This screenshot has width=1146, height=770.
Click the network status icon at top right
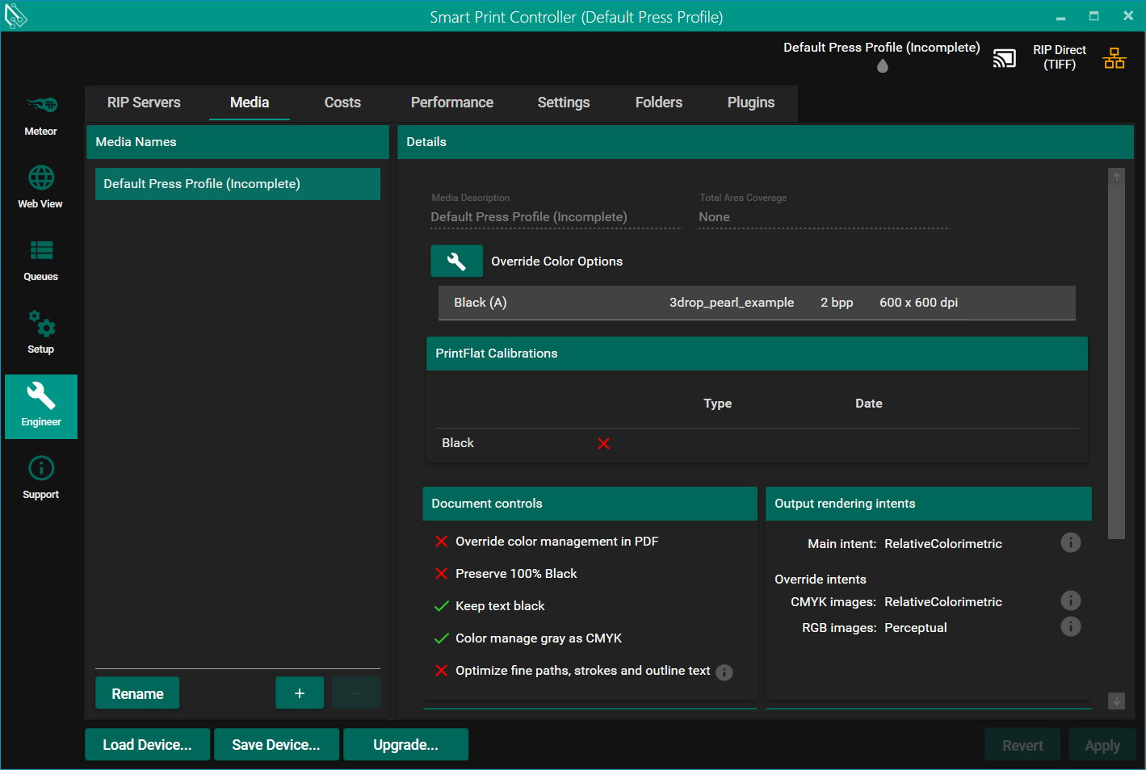pos(1114,58)
